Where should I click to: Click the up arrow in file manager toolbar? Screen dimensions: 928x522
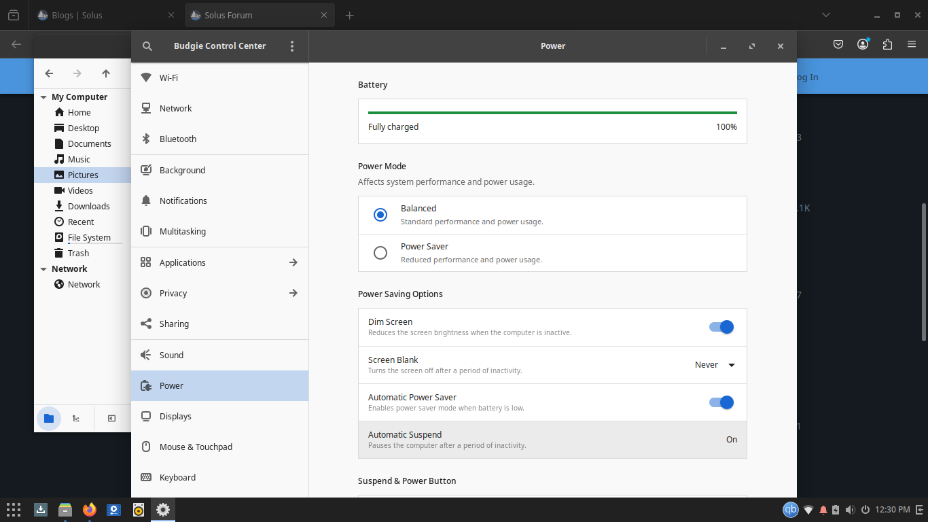click(106, 73)
